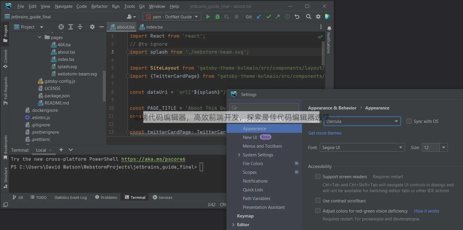Collapse all in Project panel
Viewport: 463px width, 230px height.
80,27
